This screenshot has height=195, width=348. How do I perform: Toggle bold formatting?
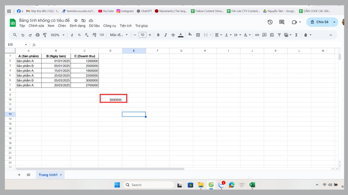click(x=158, y=35)
